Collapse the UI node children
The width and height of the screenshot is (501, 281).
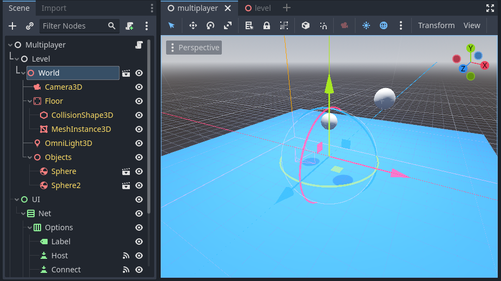click(17, 199)
